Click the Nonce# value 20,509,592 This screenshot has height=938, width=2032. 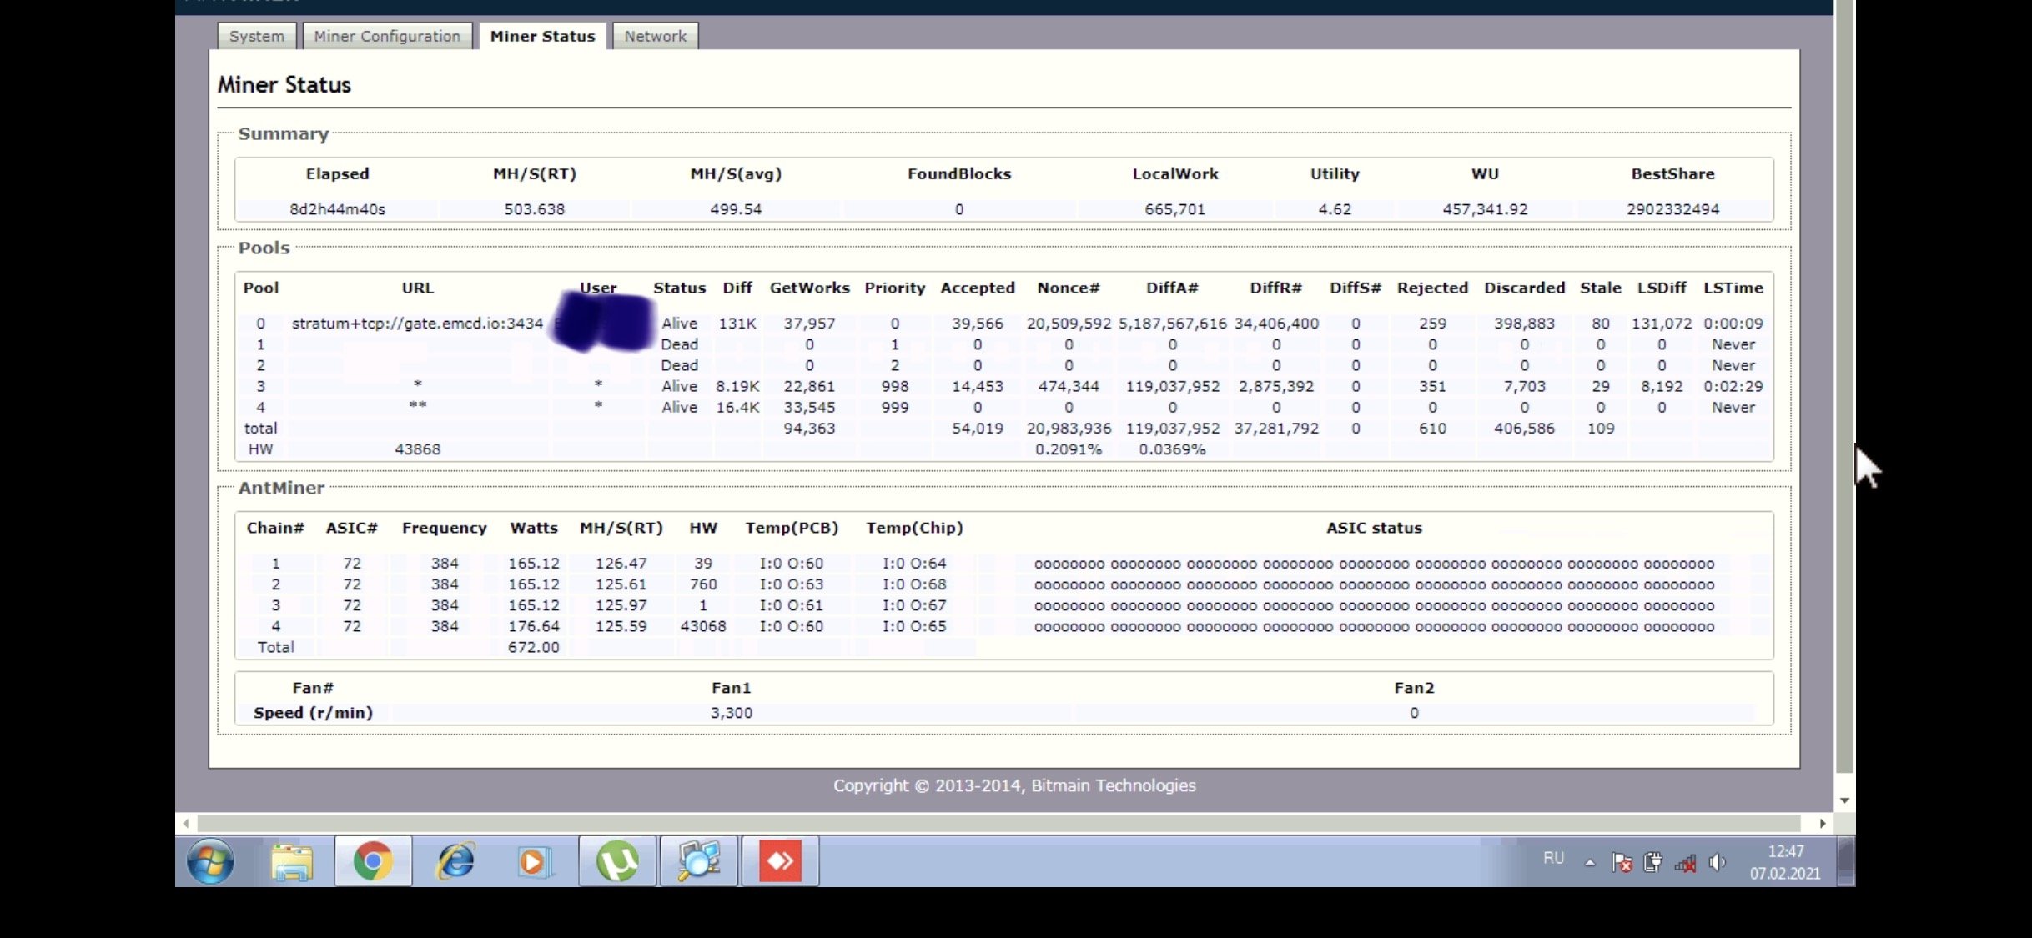pos(1069,324)
